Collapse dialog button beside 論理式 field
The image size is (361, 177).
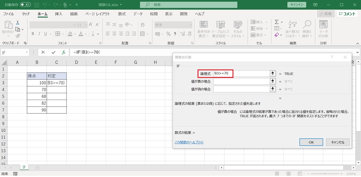tap(273, 74)
